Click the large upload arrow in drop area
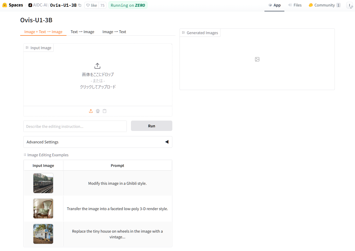The image size is (355, 251). (x=97, y=66)
